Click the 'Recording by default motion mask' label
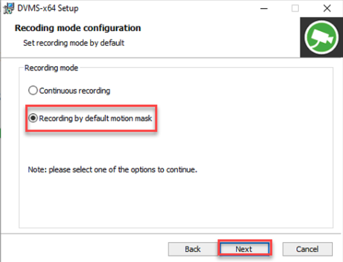Screen dimensions: 343x262 95,118
